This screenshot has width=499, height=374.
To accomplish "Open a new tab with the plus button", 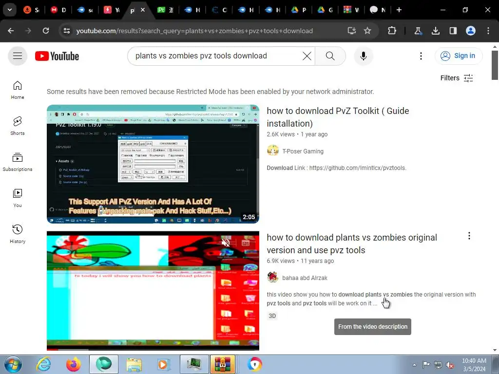I will coord(399,10).
